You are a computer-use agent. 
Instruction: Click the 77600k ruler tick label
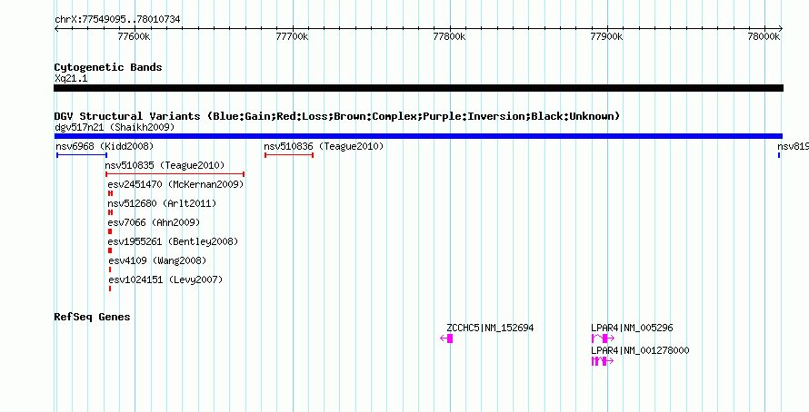point(135,36)
